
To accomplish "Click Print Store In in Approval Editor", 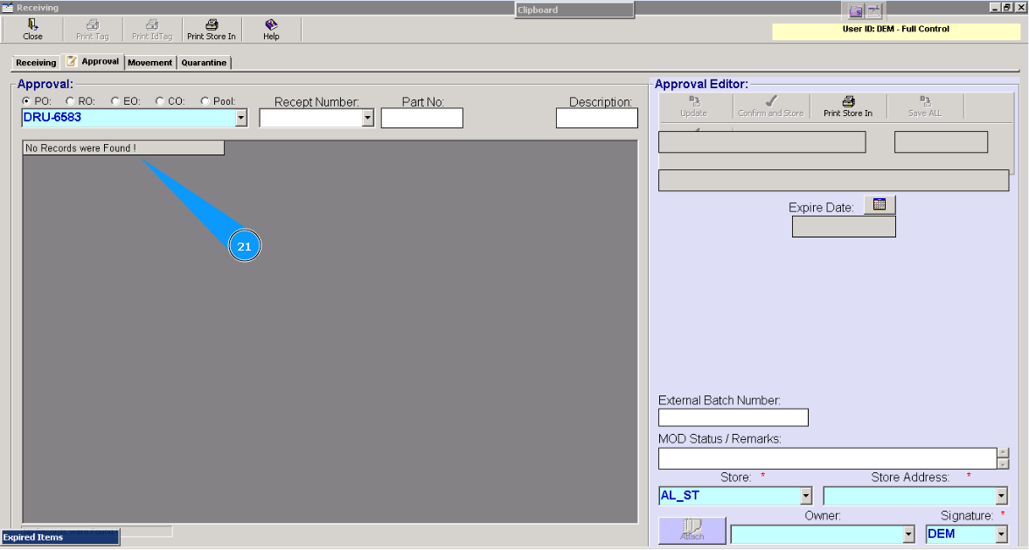I will [x=848, y=107].
